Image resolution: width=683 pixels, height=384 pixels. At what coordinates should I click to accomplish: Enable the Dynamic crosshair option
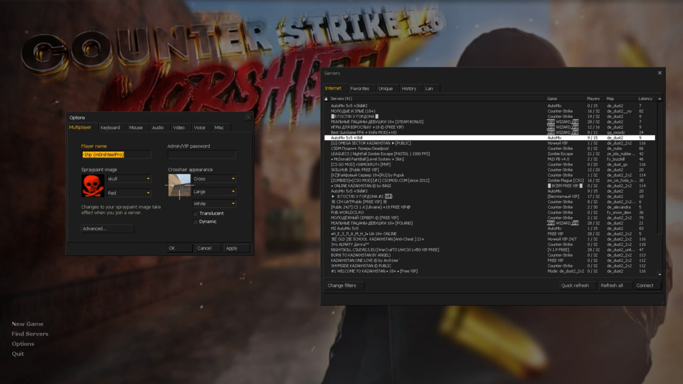coord(195,221)
